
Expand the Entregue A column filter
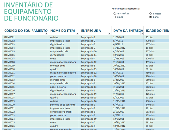(109, 33)
